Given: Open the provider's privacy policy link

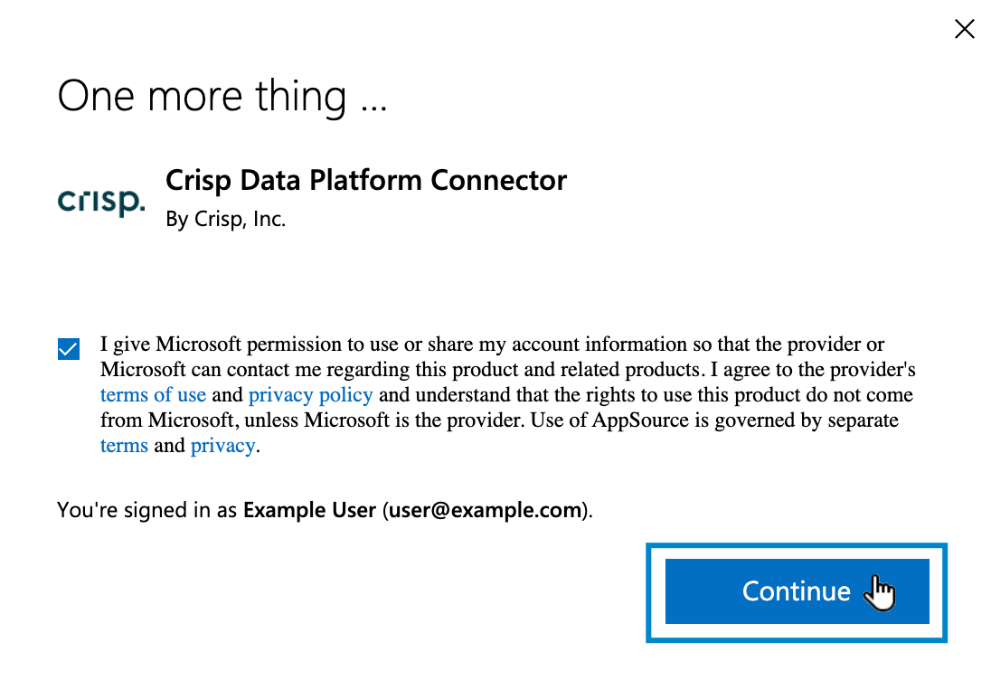Looking at the screenshot, I should pyautogui.click(x=310, y=395).
